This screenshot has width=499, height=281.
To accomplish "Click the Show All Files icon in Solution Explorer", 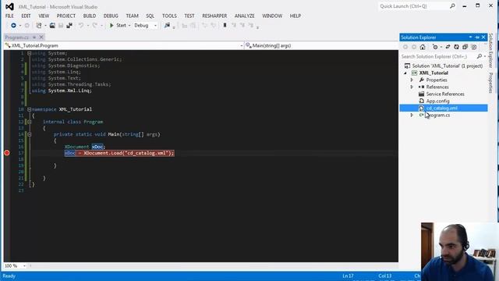I will pyautogui.click(x=473, y=47).
